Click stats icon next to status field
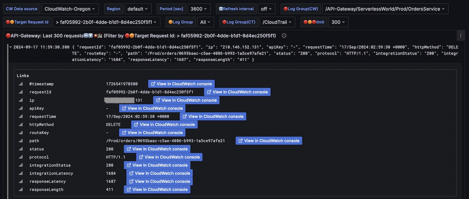The width and height of the screenshot is (469, 199). tap(21, 149)
